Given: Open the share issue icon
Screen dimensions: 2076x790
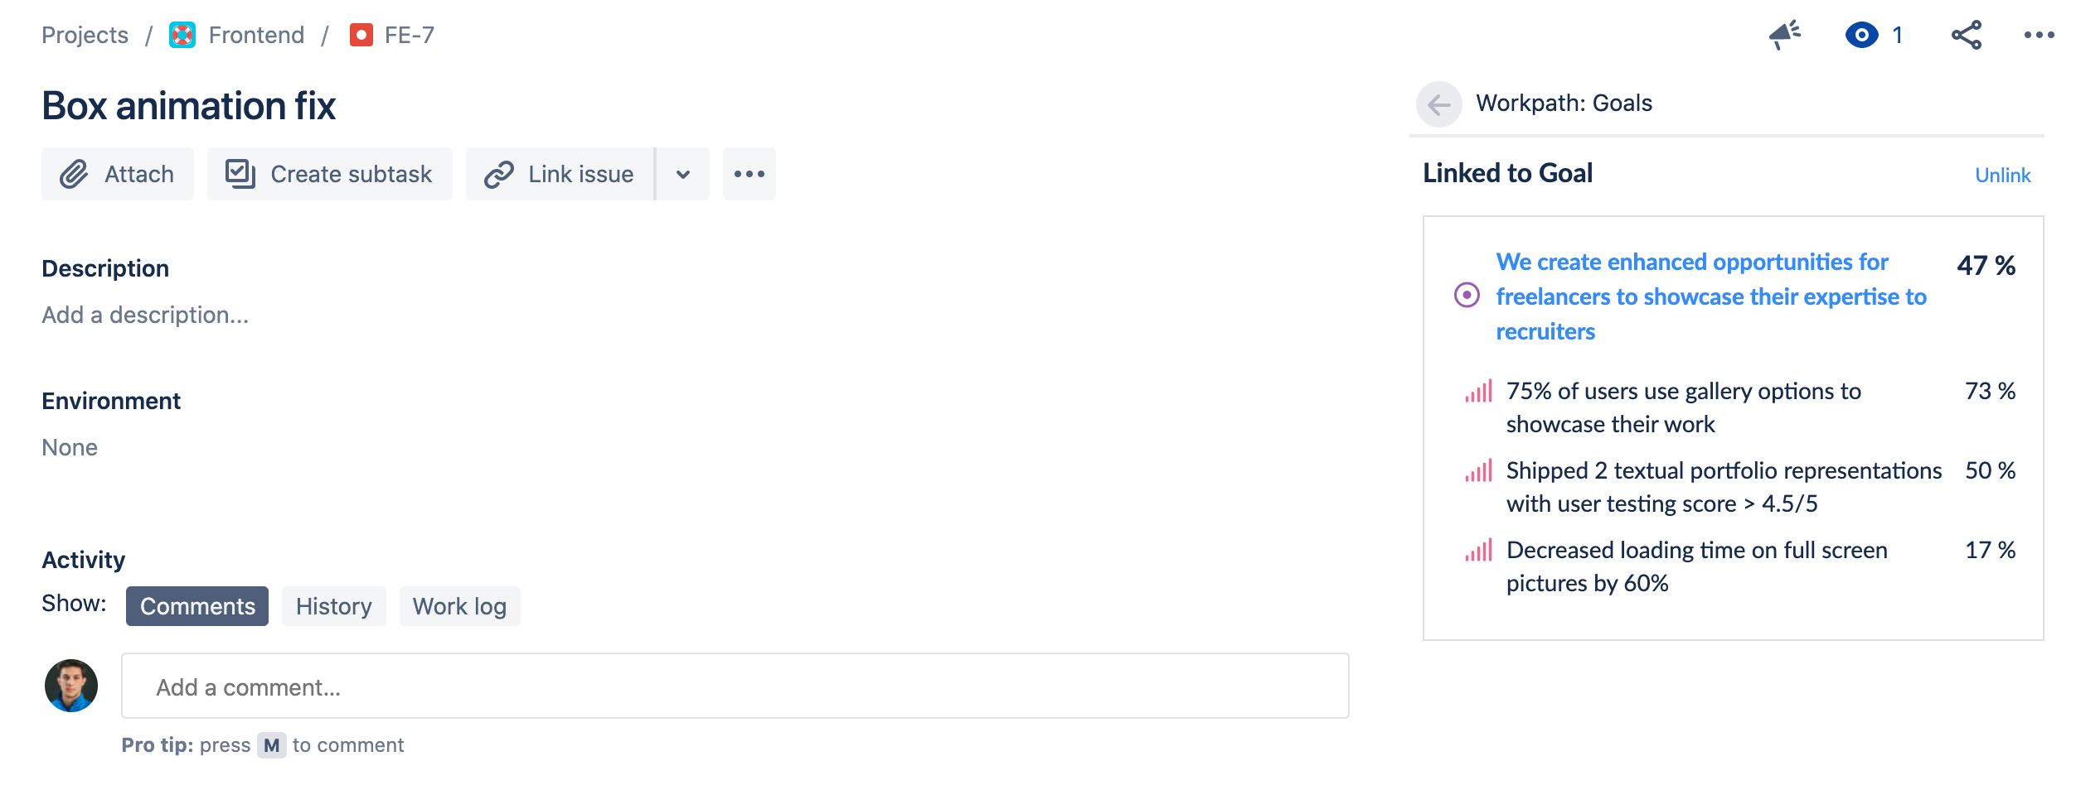Looking at the screenshot, I should click(x=1966, y=35).
